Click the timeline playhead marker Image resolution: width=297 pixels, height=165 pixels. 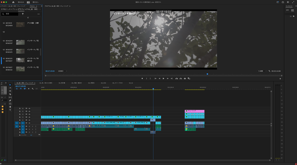153,89
